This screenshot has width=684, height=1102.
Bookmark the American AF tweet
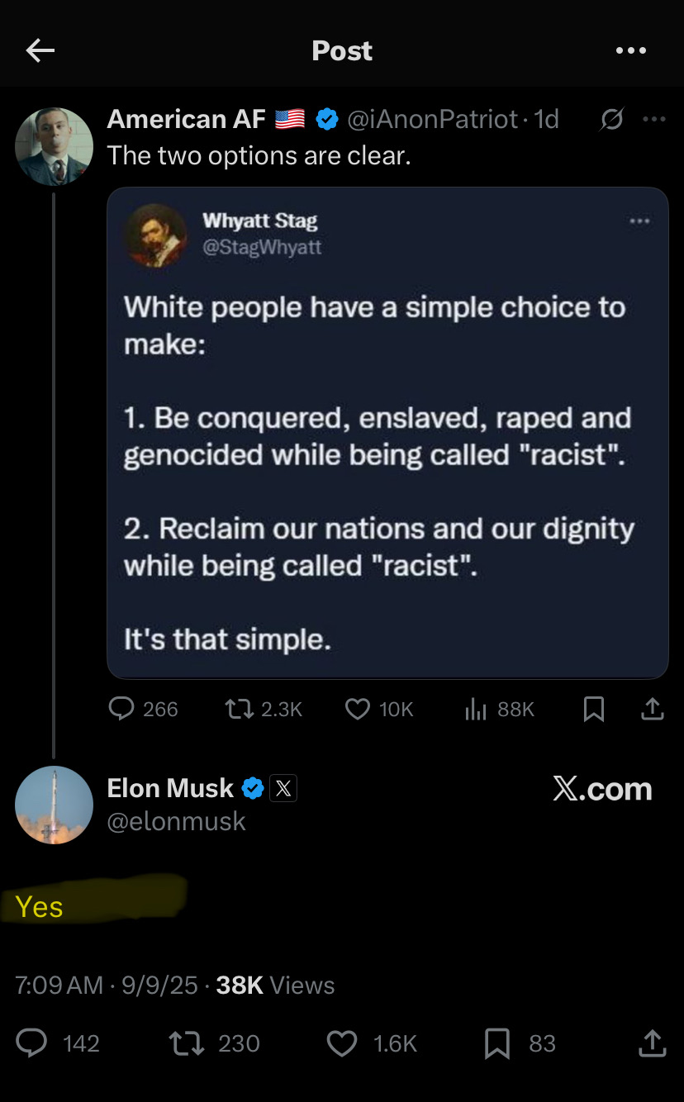[594, 709]
